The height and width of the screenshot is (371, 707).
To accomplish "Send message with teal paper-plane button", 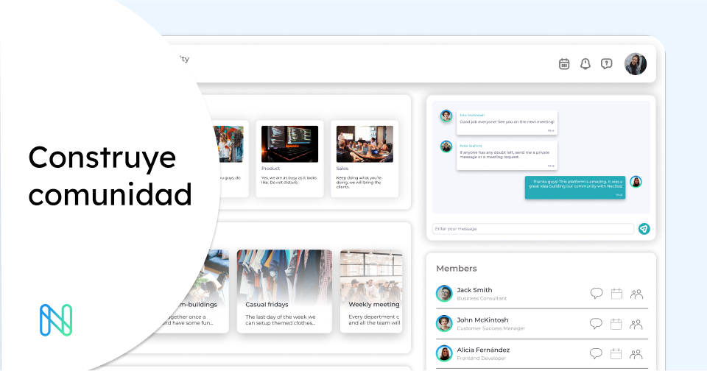I will tap(644, 229).
